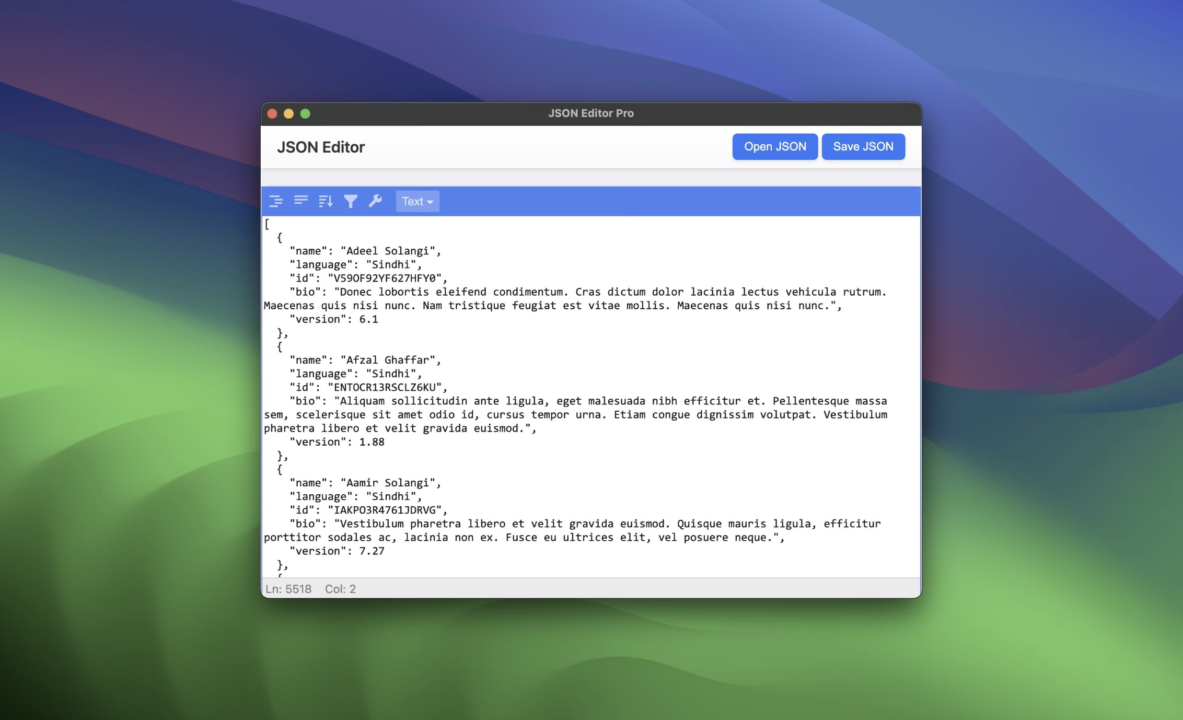
Task: Click the Ln: 5518 status indicator
Action: coord(288,589)
